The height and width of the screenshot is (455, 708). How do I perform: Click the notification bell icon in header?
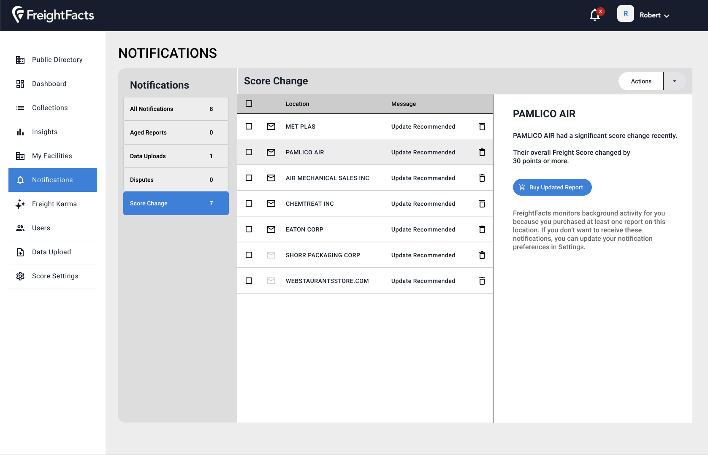point(595,15)
